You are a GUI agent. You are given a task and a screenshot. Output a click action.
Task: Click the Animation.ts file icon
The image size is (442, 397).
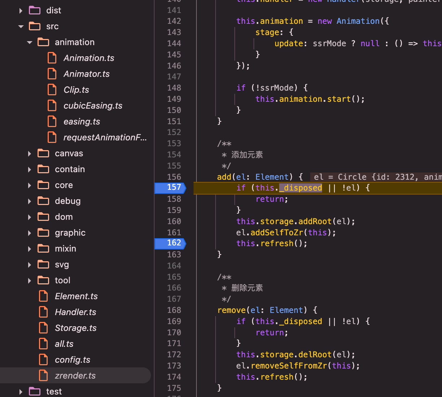(52, 58)
